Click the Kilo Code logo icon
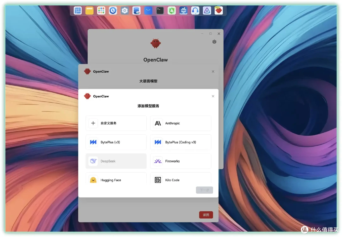 (158, 180)
